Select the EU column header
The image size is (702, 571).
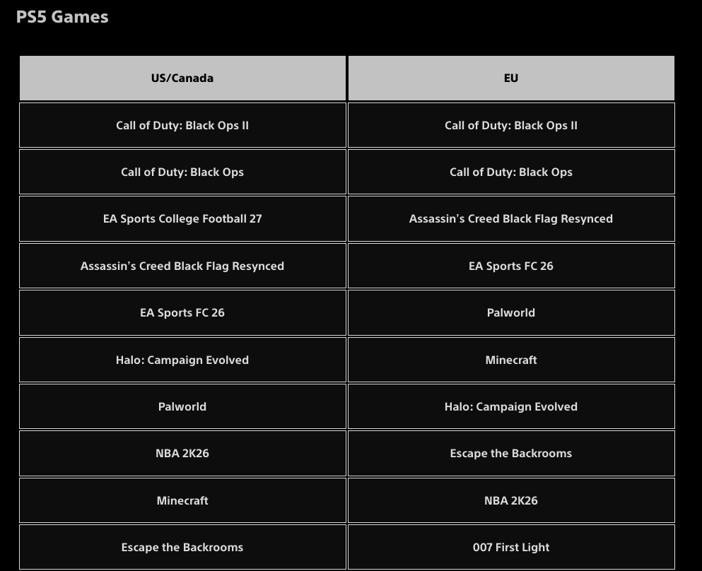point(511,78)
